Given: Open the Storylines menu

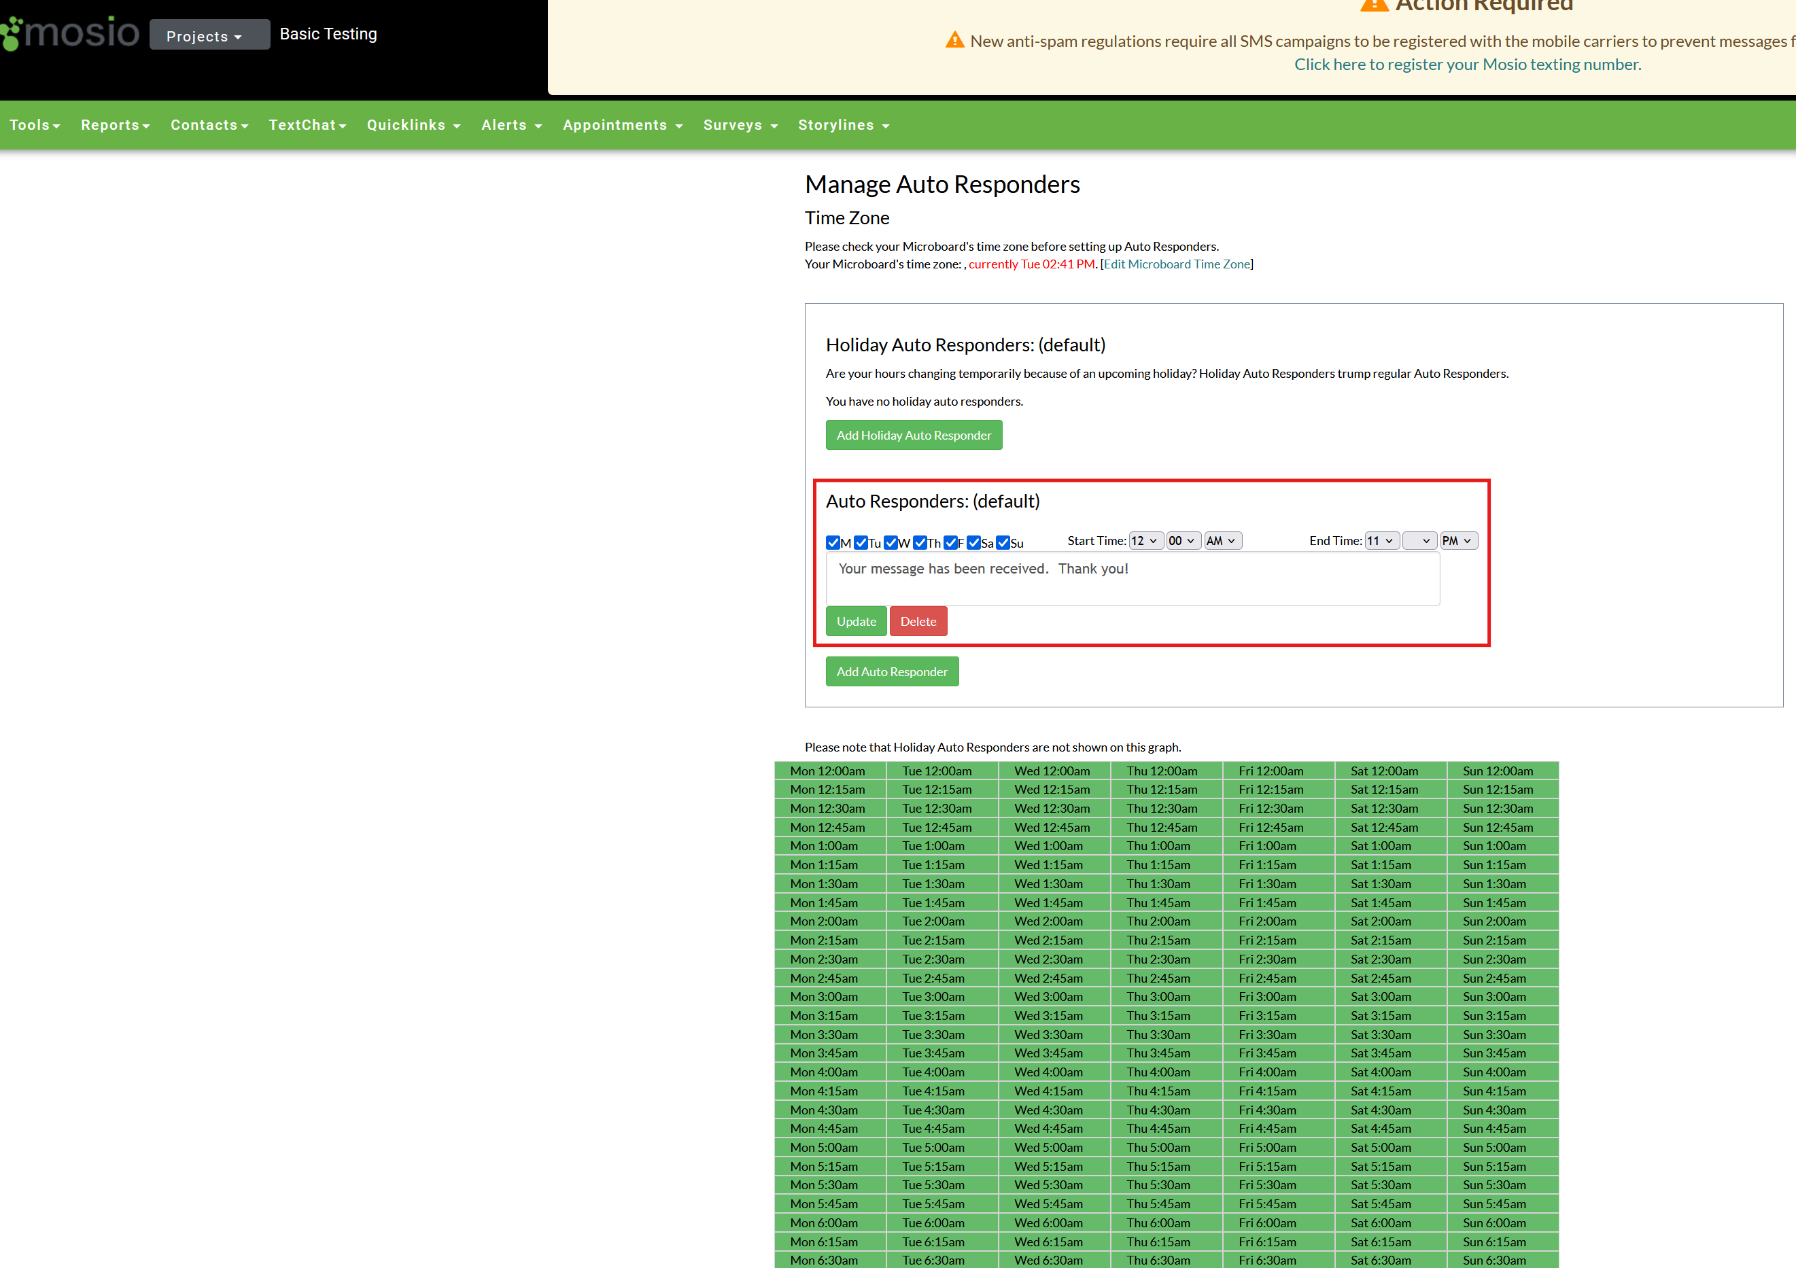Looking at the screenshot, I should (843, 125).
